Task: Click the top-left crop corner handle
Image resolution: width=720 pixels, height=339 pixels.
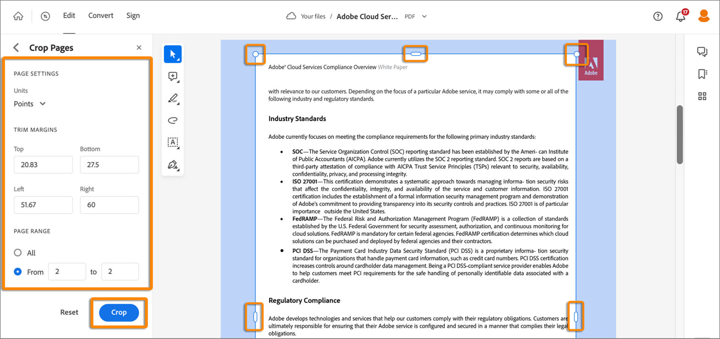Action: pos(255,54)
